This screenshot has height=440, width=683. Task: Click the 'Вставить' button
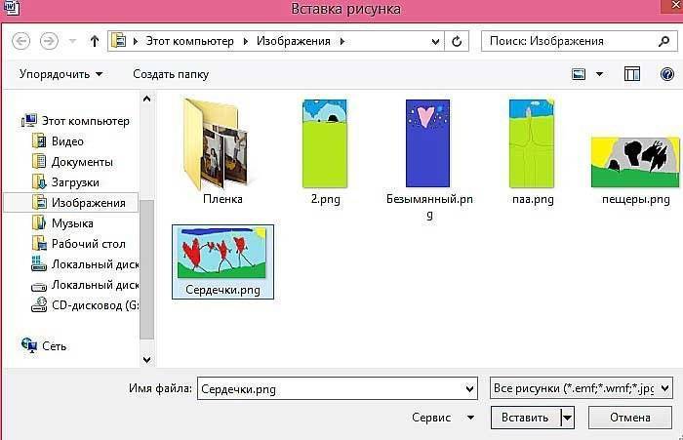pyautogui.click(x=525, y=418)
